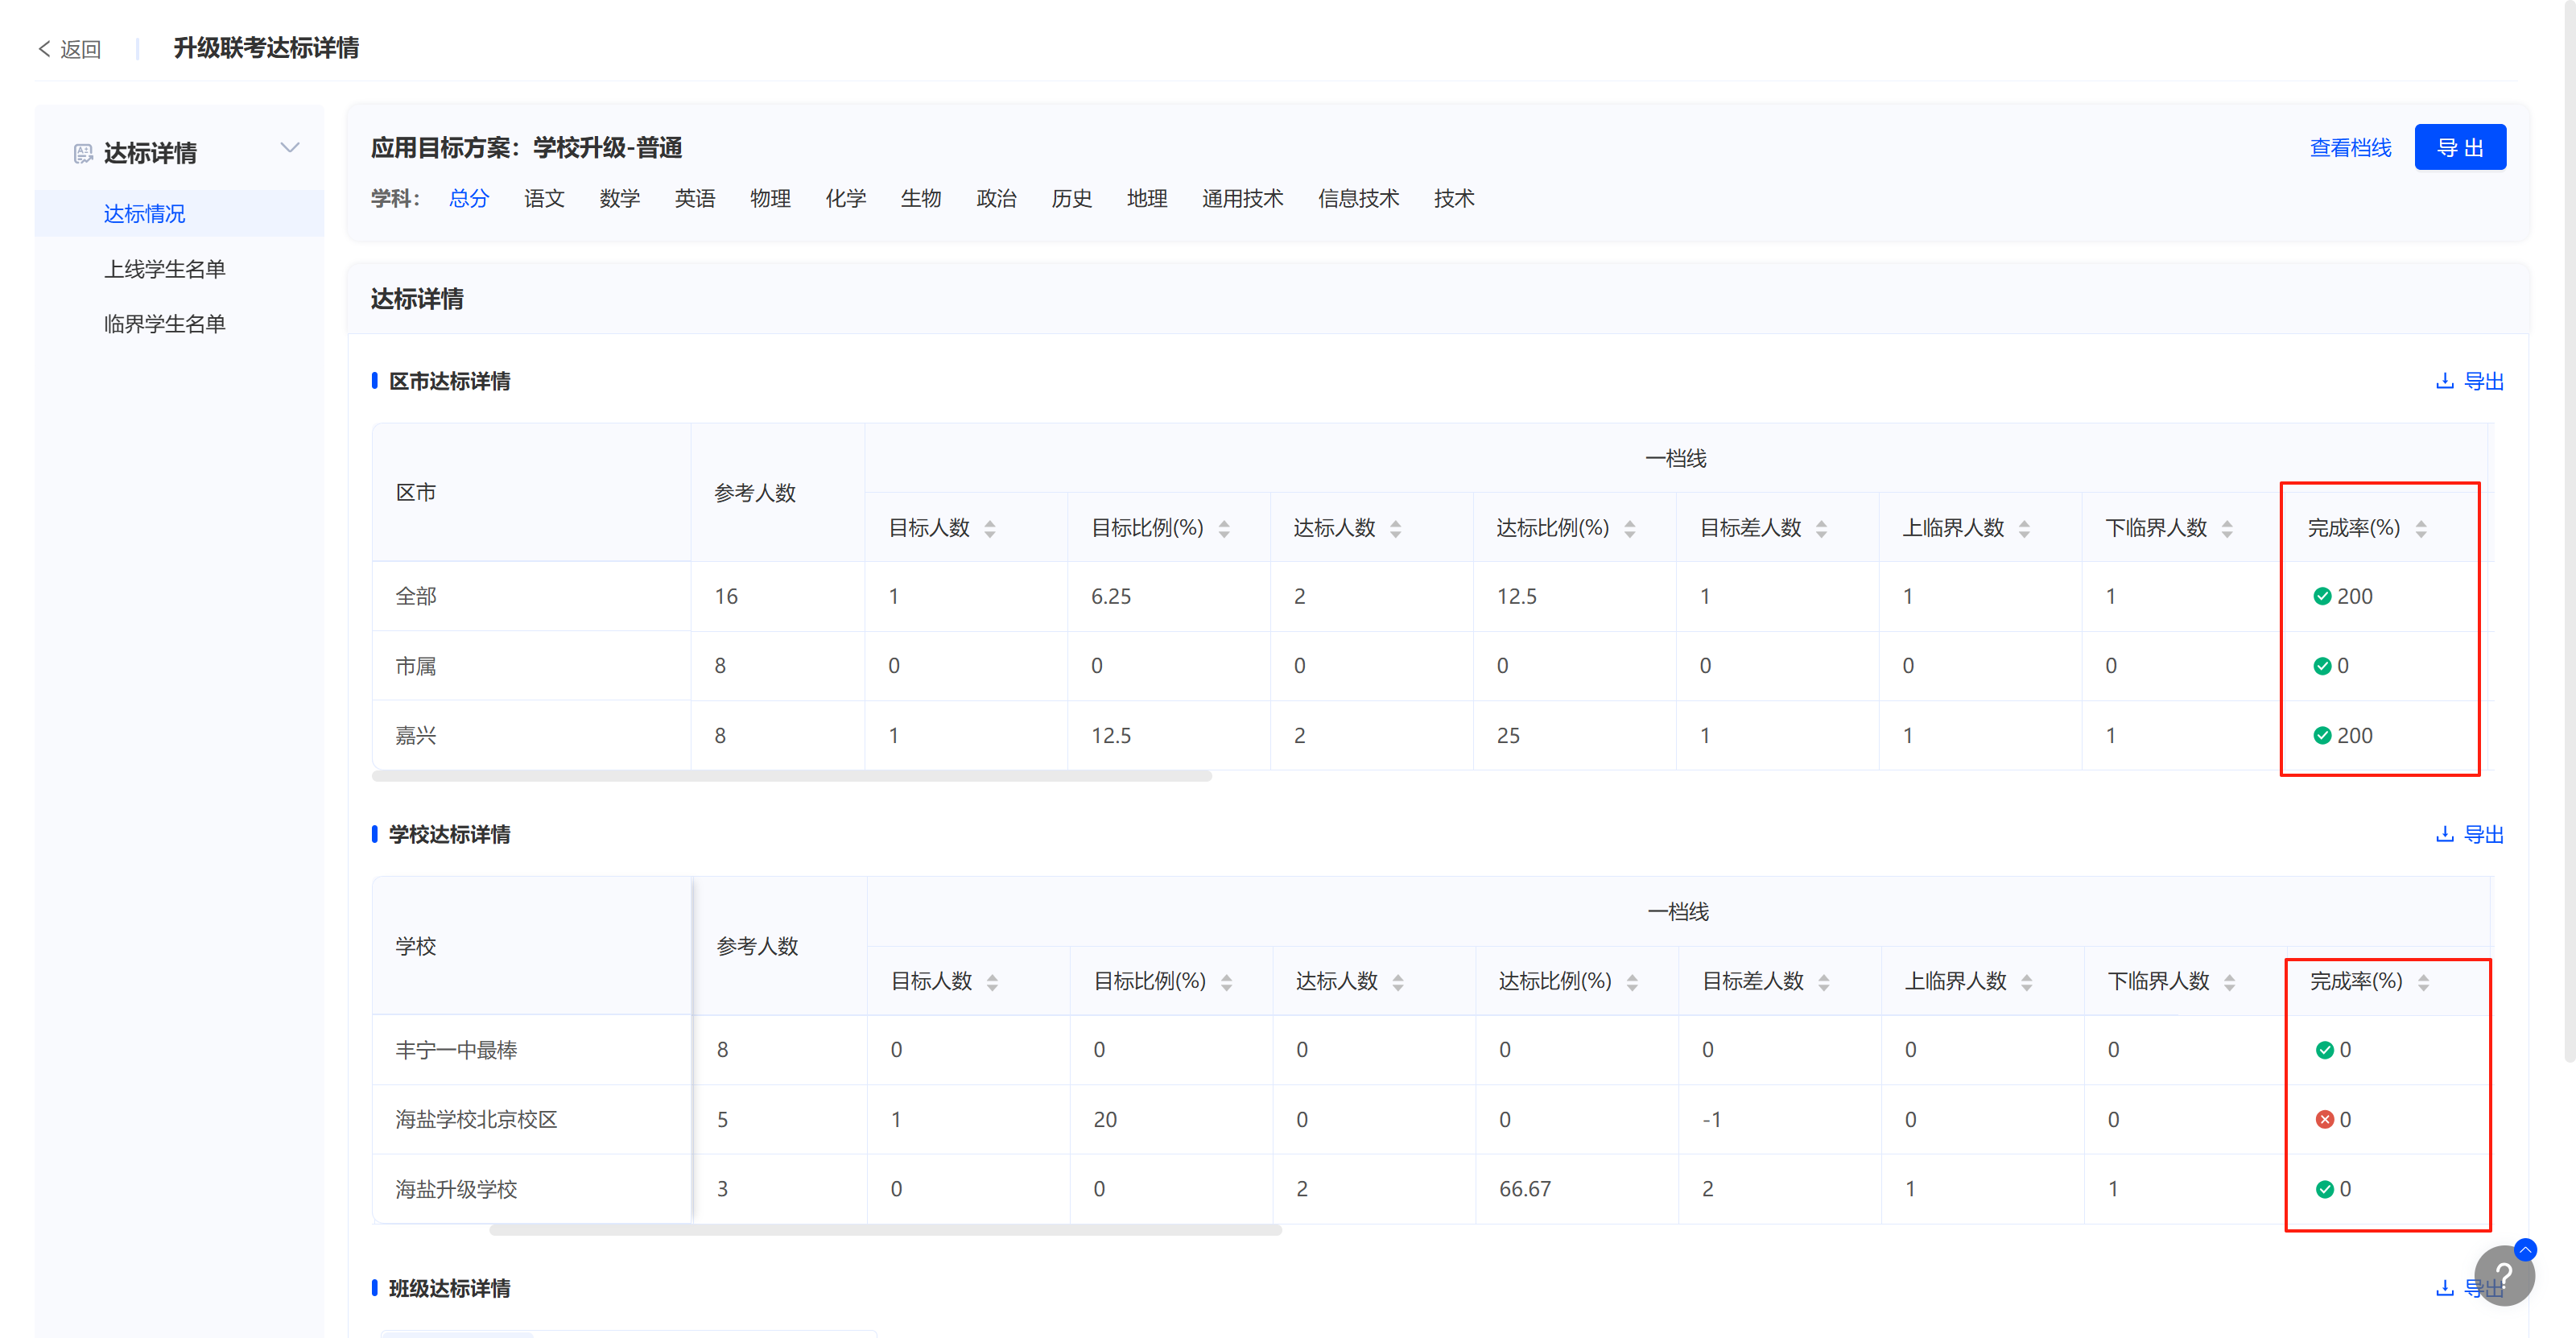The image size is (2576, 1338).
Task: Select the 语文 subject tab
Action: click(x=544, y=199)
